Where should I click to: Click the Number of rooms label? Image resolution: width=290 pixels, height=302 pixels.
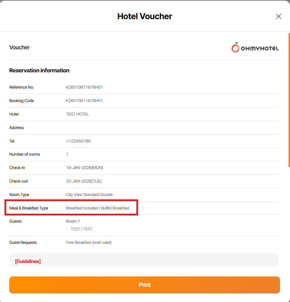click(24, 154)
